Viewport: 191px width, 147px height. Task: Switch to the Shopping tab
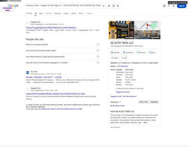pyautogui.click(x=57, y=13)
